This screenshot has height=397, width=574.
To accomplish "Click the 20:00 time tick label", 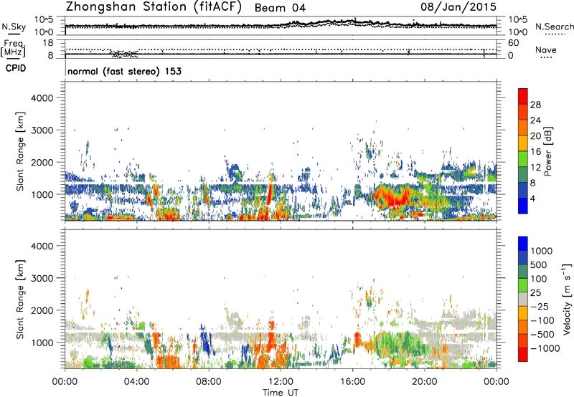I will coord(424,382).
